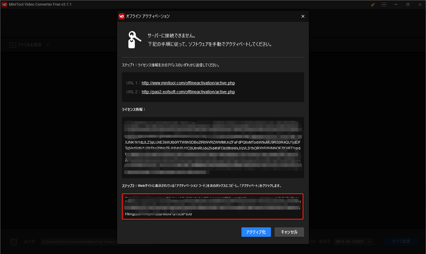Click the MiniTool Video Converter app logo
Screen dimensions: 426x254
4,4
